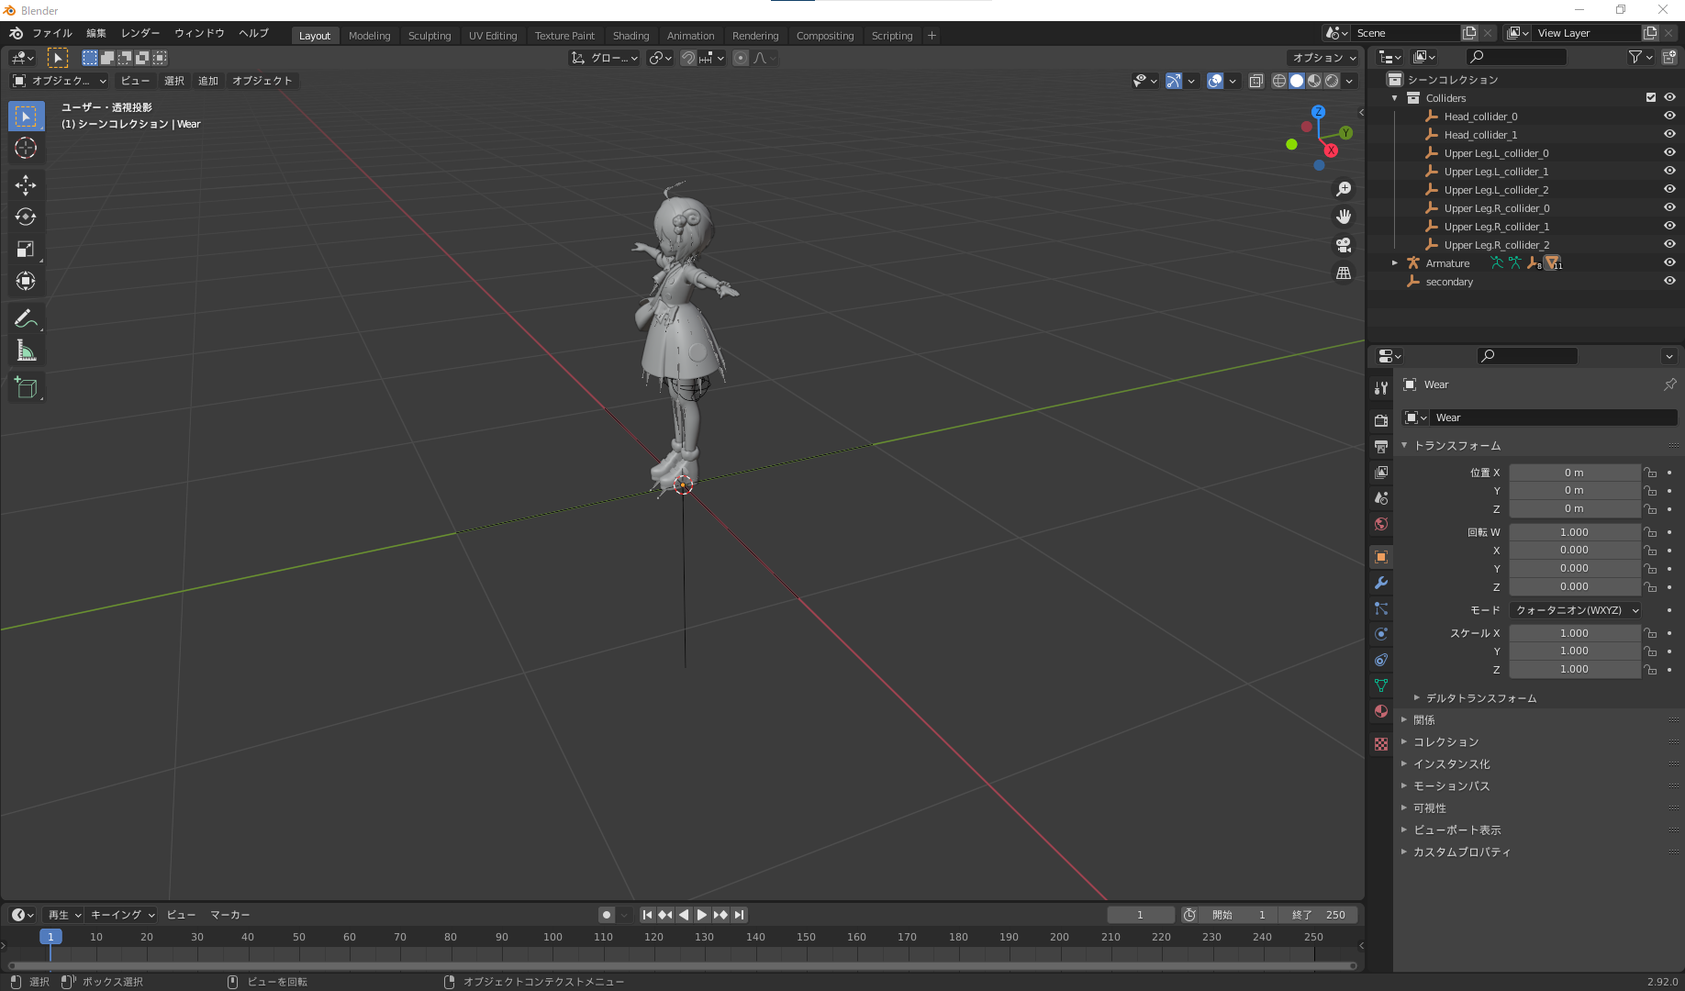Click the スケール X value slider

tap(1575, 633)
